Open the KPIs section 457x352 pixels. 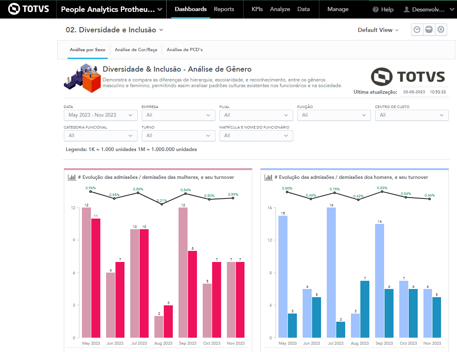click(x=257, y=9)
